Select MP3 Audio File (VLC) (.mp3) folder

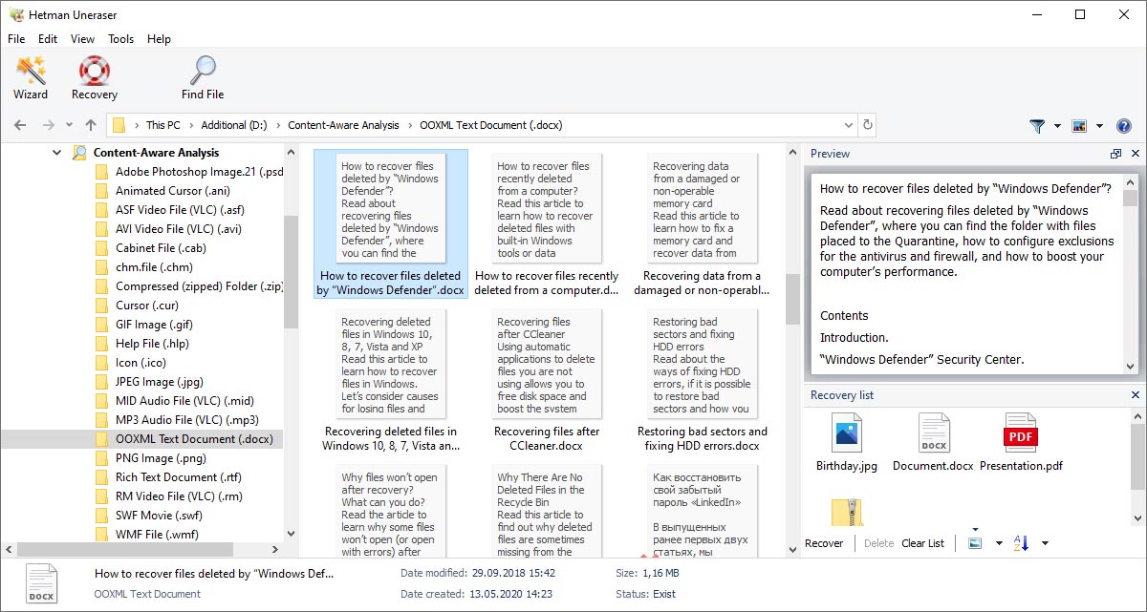[177, 420]
